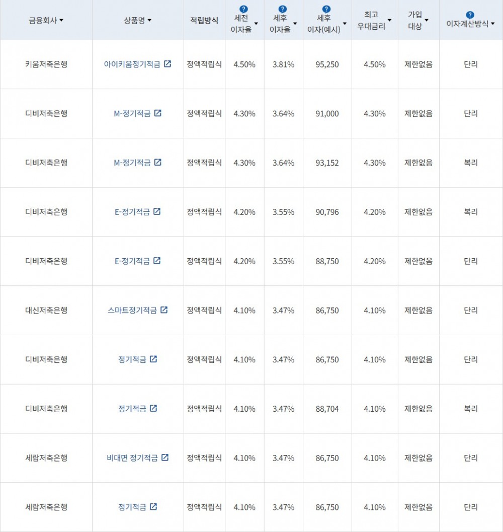
Task: Open the 가입 대상 filter dropdown
Action: pyautogui.click(x=426, y=21)
